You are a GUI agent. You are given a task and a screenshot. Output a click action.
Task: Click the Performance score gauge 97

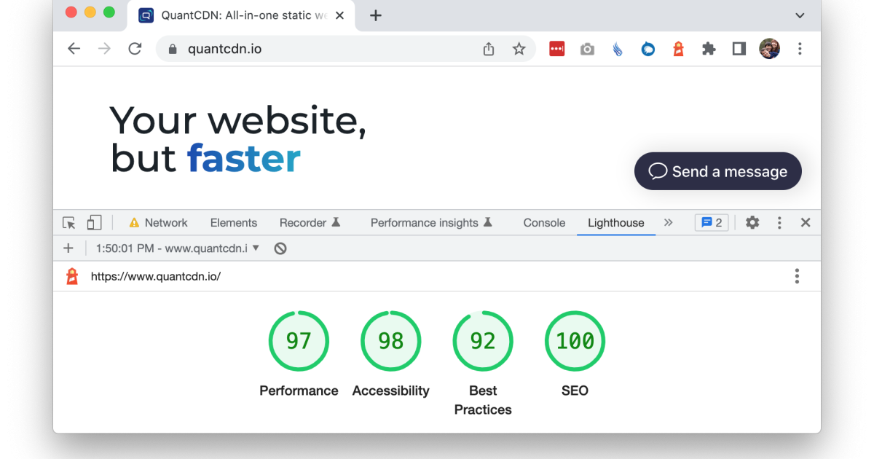(299, 341)
